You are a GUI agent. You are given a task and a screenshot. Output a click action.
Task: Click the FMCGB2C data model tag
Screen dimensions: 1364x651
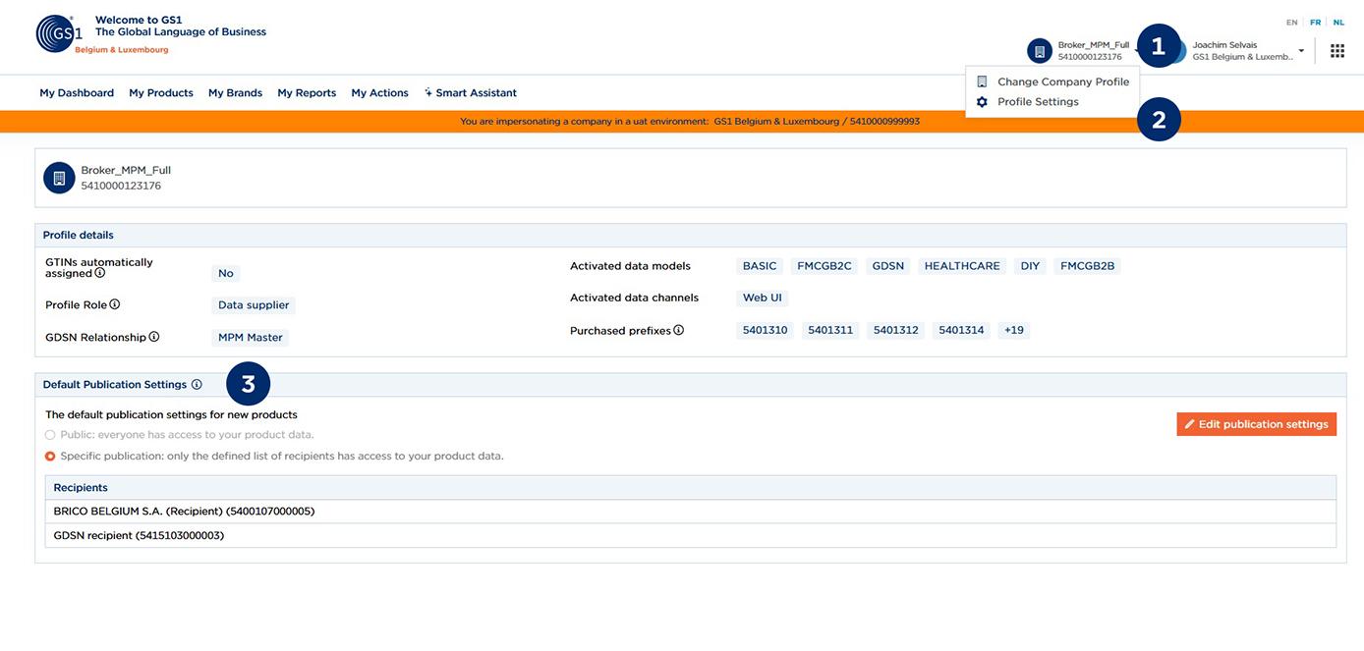(x=824, y=266)
